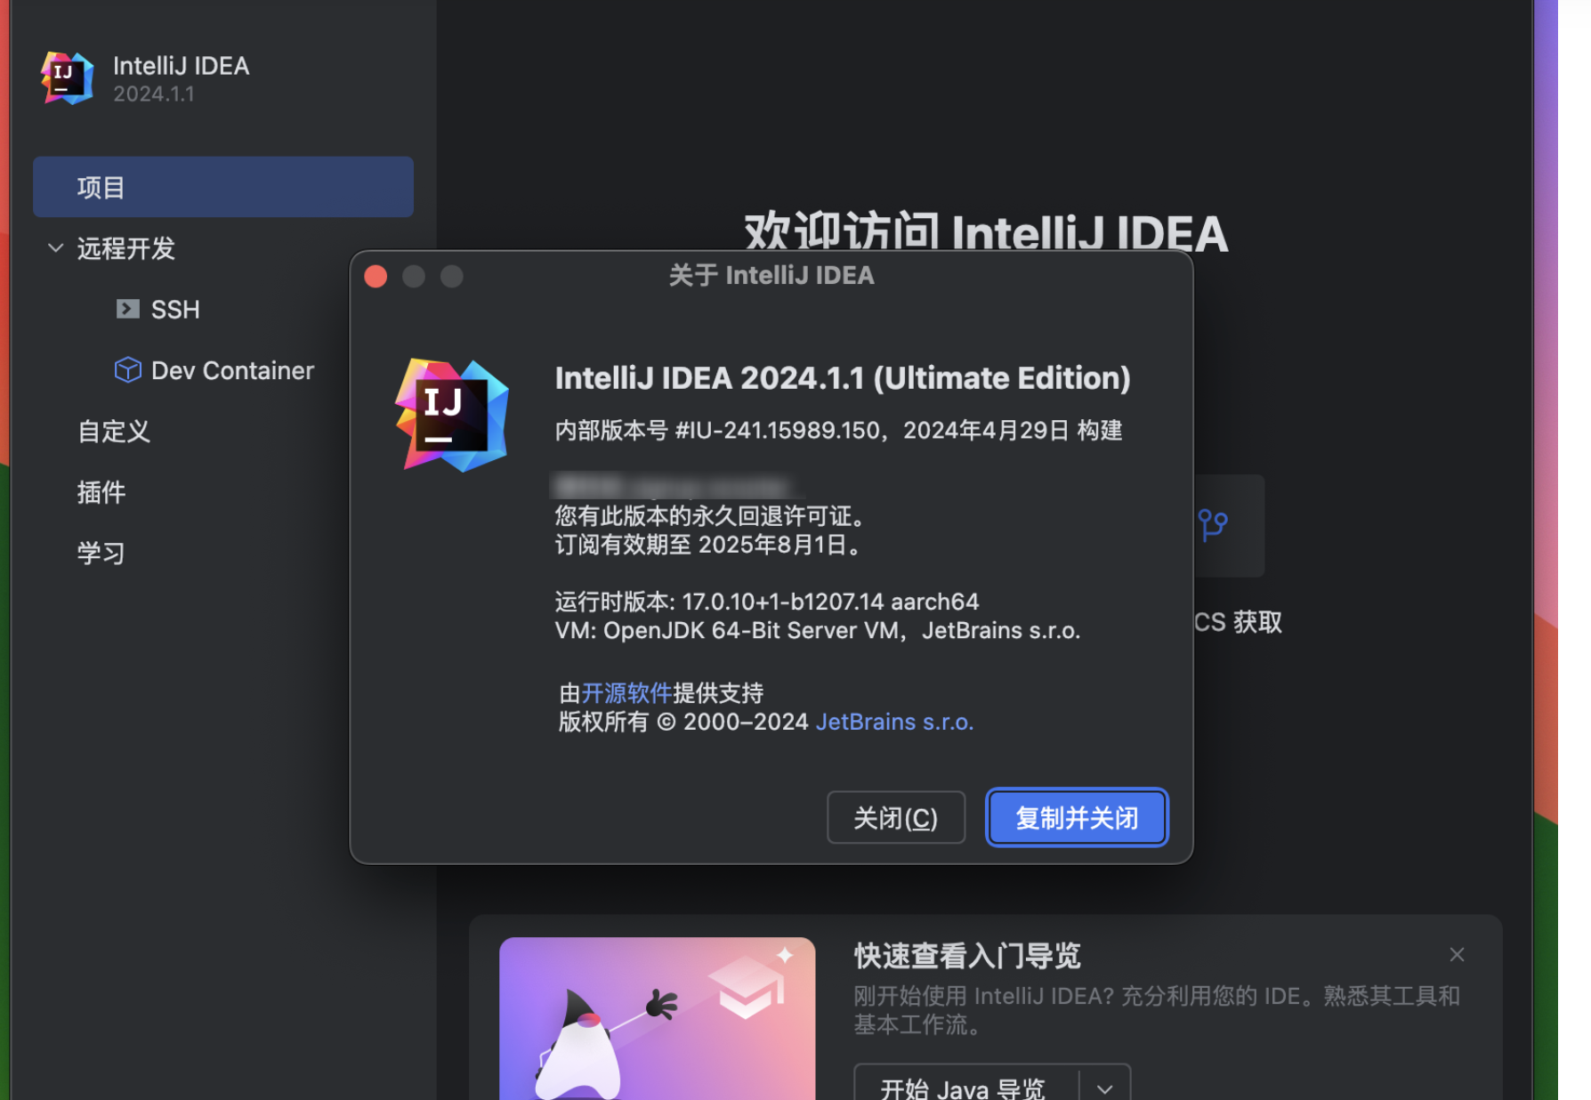Viewport: 1591px width, 1100px height.
Task: Close the About dialog with the red button
Action: pos(376,277)
